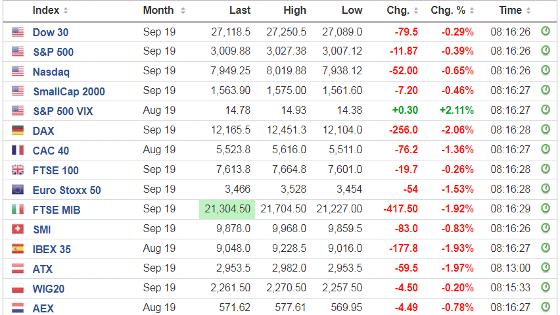Click the clock icon in WIG20 row
The height and width of the screenshot is (315, 560).
pyautogui.click(x=545, y=288)
